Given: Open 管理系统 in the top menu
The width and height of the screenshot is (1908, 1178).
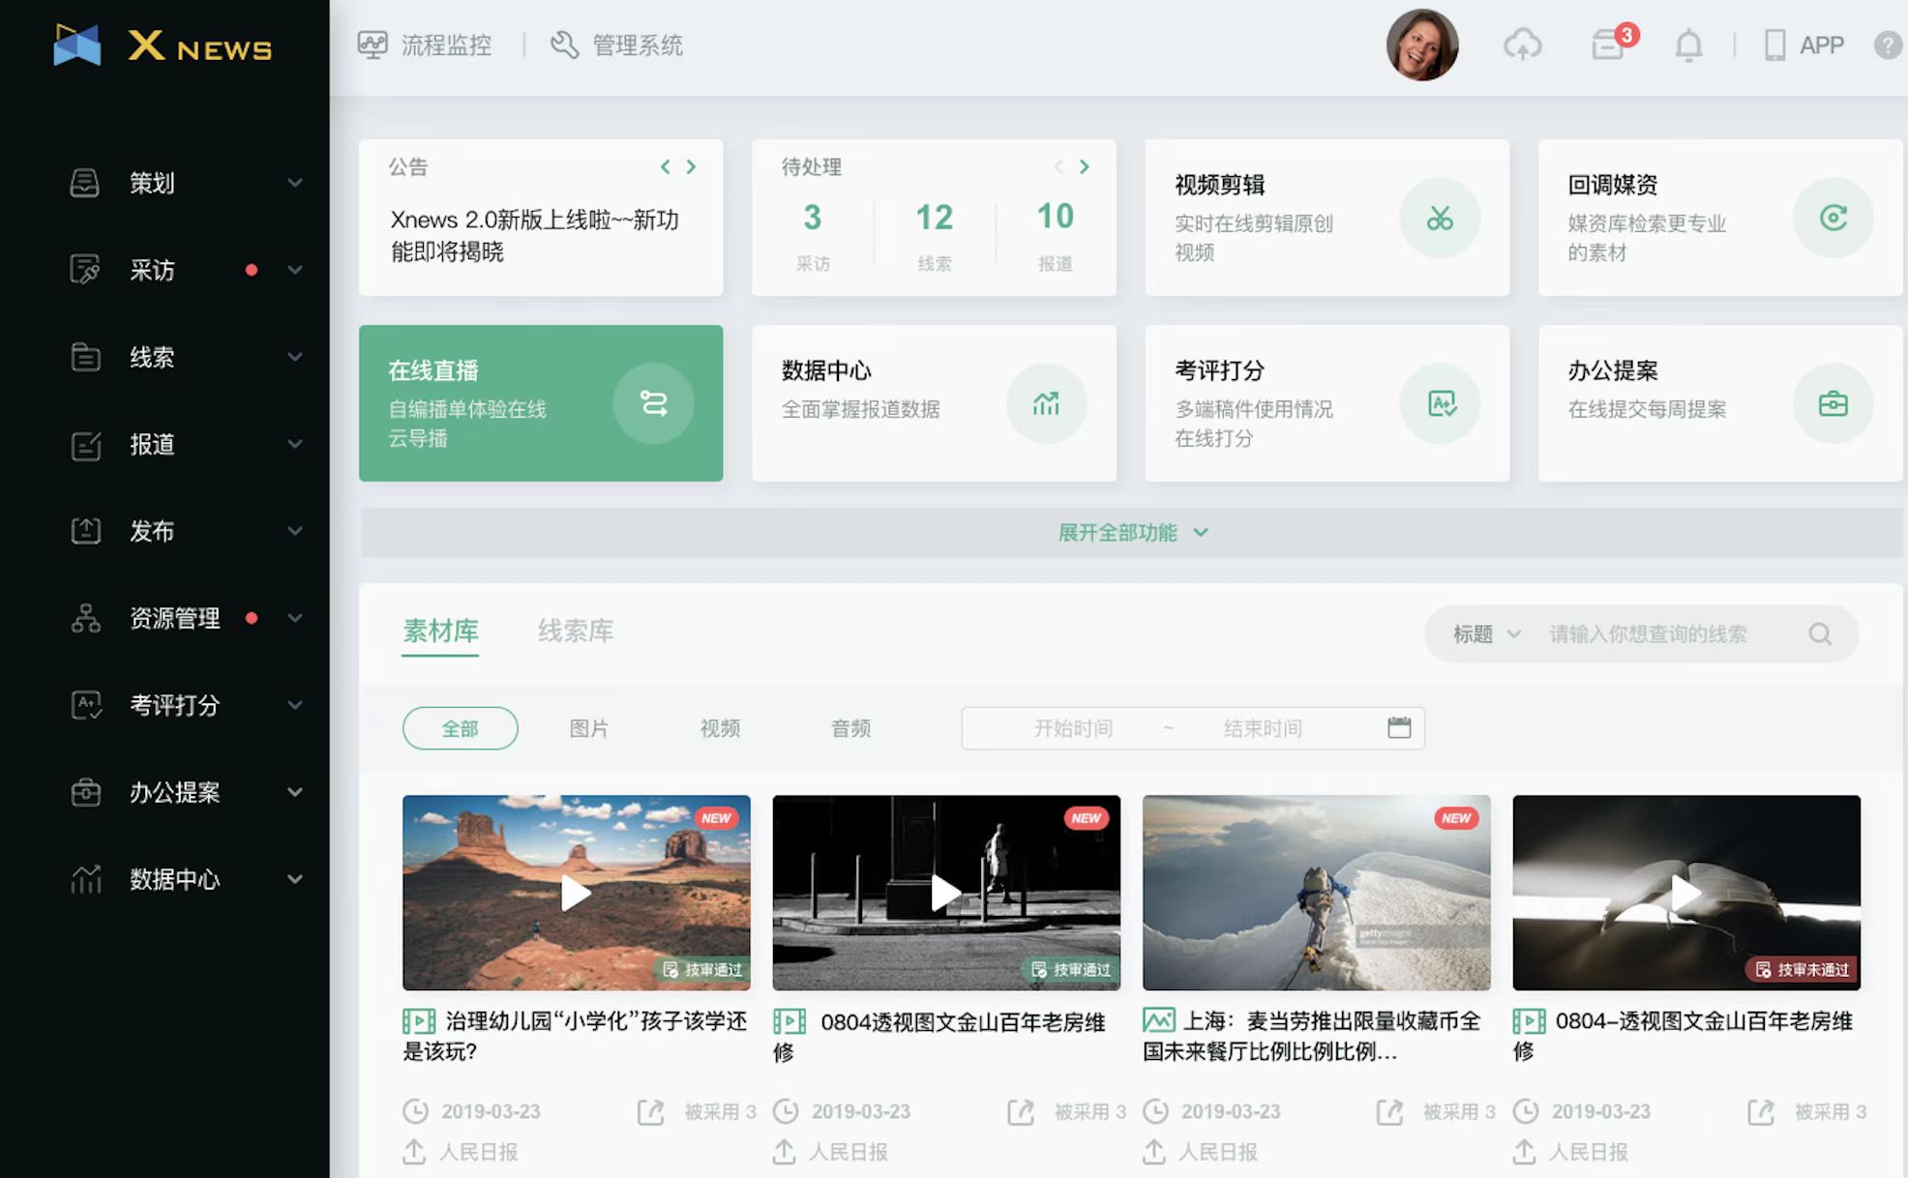Looking at the screenshot, I should coord(617,45).
